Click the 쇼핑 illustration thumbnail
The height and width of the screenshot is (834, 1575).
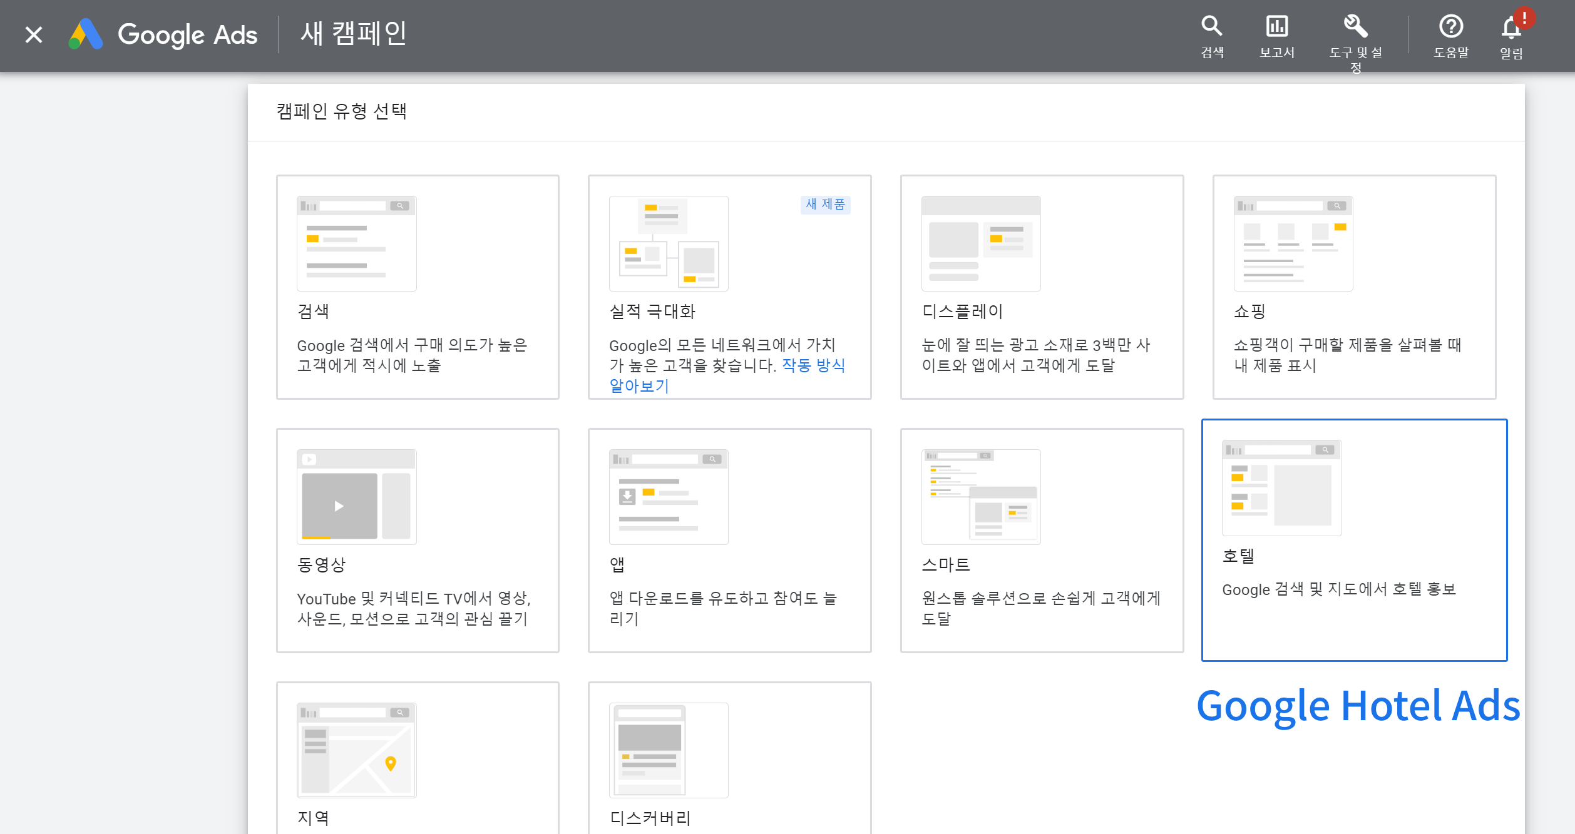pyautogui.click(x=1293, y=243)
